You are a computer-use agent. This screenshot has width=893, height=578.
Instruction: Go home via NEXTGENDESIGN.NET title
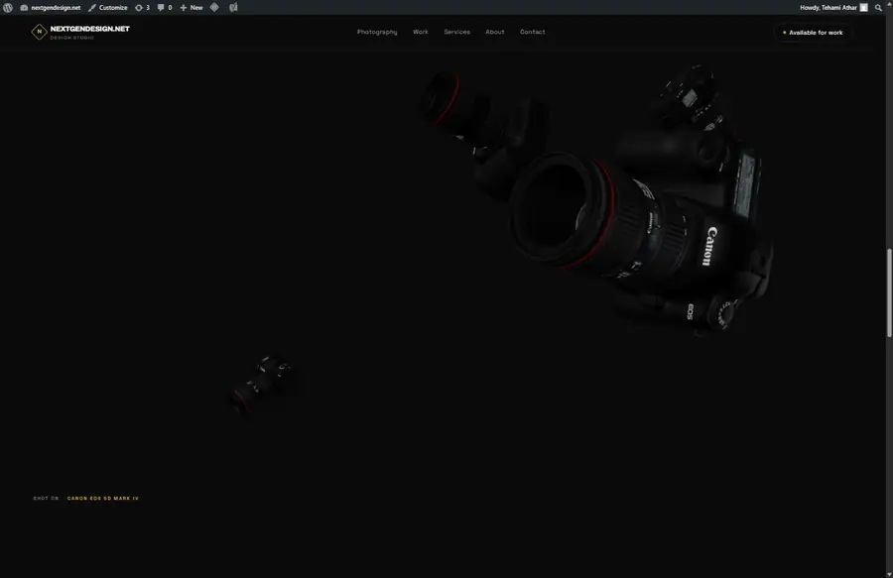click(x=90, y=29)
